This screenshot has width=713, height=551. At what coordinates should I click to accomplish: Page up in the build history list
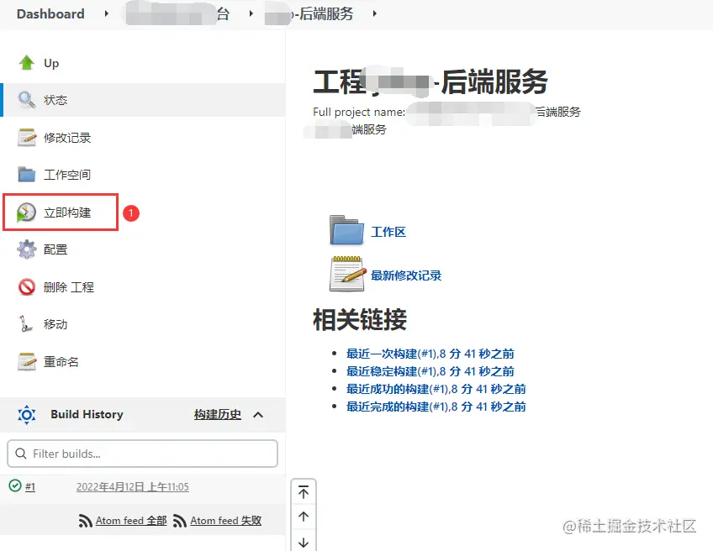point(304,517)
